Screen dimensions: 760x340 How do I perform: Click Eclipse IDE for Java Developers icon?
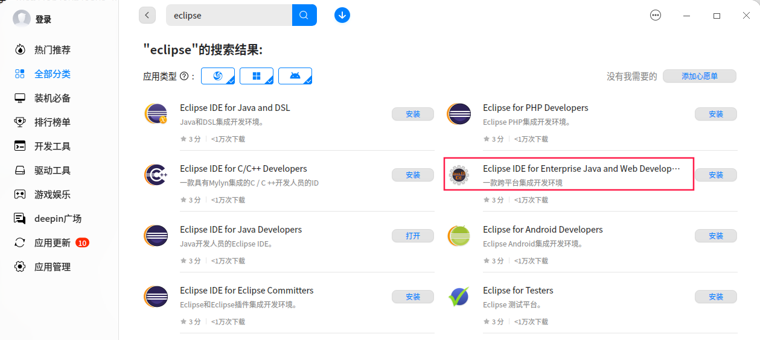(156, 236)
